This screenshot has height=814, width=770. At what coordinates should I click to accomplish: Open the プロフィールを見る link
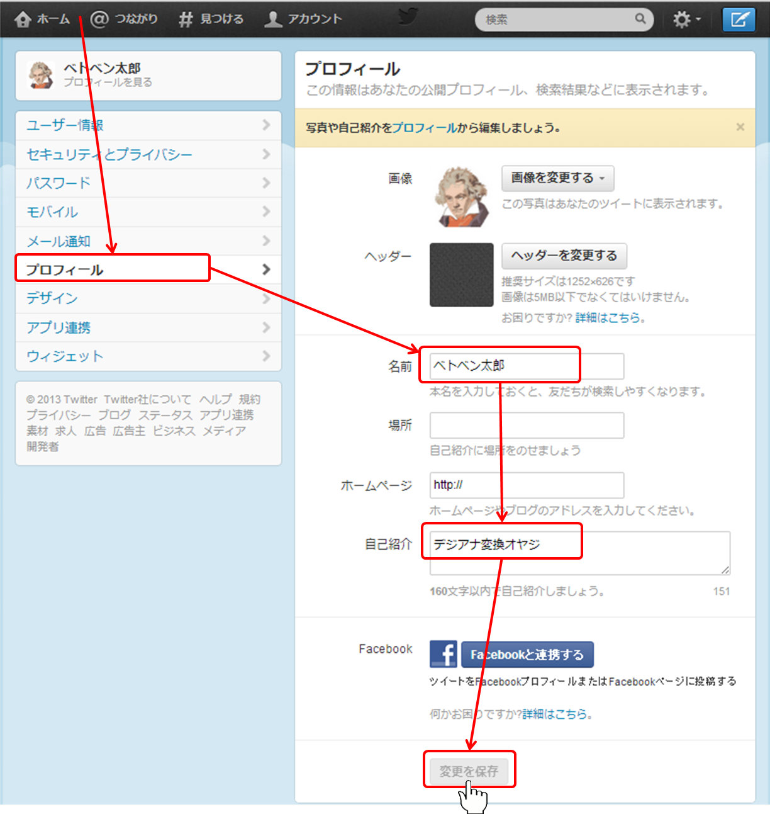(108, 82)
